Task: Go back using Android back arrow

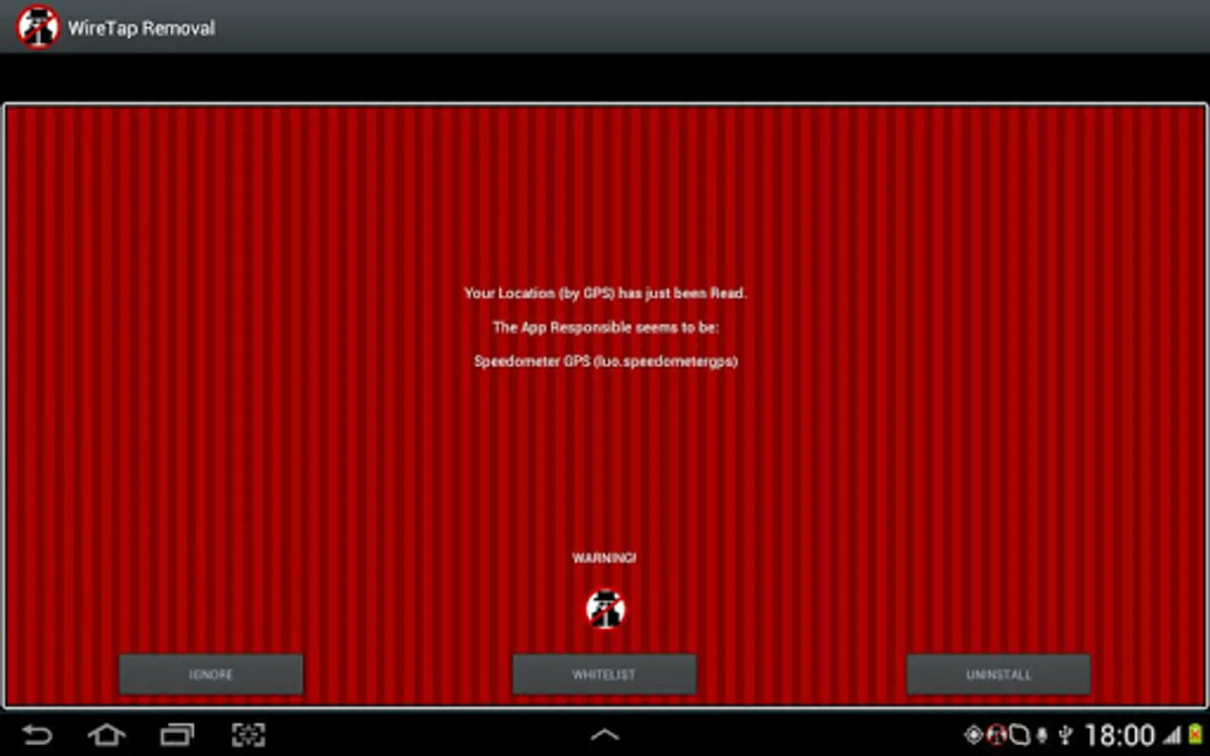Action: coord(37,736)
